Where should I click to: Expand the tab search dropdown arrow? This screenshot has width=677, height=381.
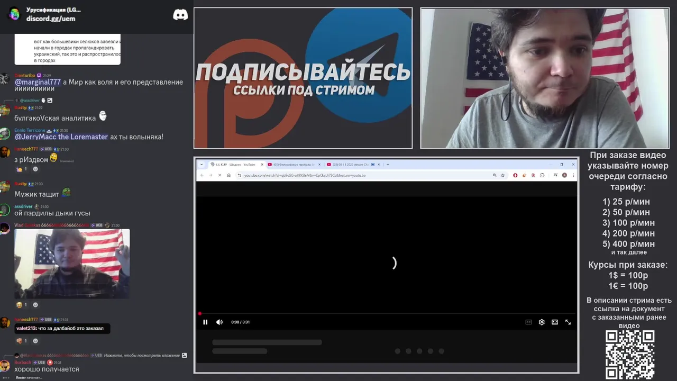pos(202,165)
